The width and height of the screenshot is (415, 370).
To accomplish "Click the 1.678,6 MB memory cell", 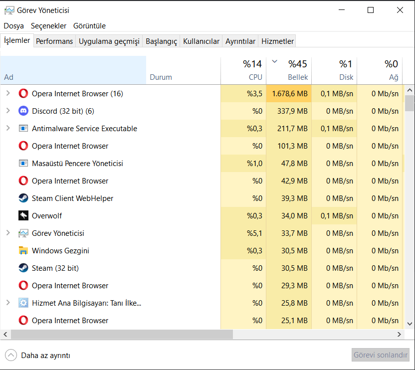I will (289, 93).
